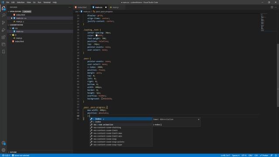Click the notifications bell in status bar
The image size is (279, 157).
point(276,155)
